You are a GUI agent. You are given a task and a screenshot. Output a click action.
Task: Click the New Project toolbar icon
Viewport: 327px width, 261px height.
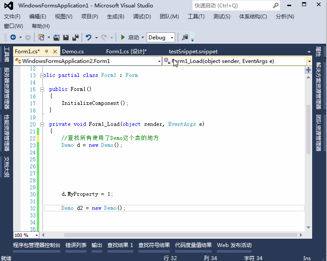click(41, 38)
